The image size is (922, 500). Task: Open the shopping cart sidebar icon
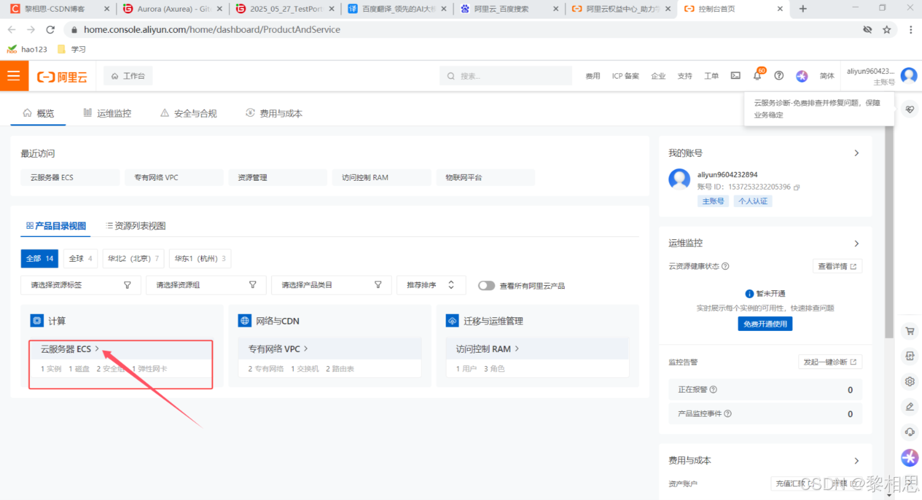(x=910, y=331)
